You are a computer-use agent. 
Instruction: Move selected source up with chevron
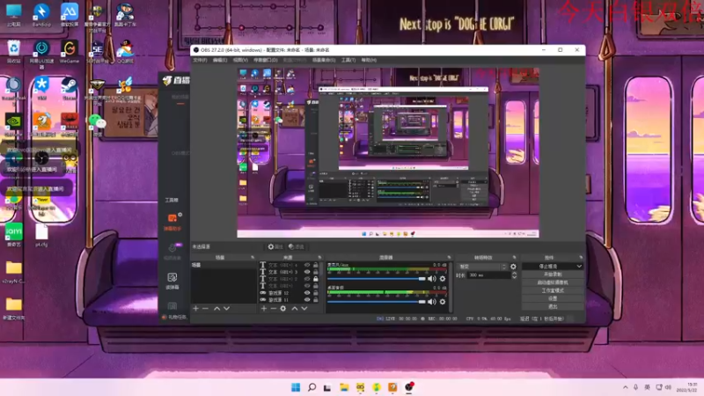[295, 309]
